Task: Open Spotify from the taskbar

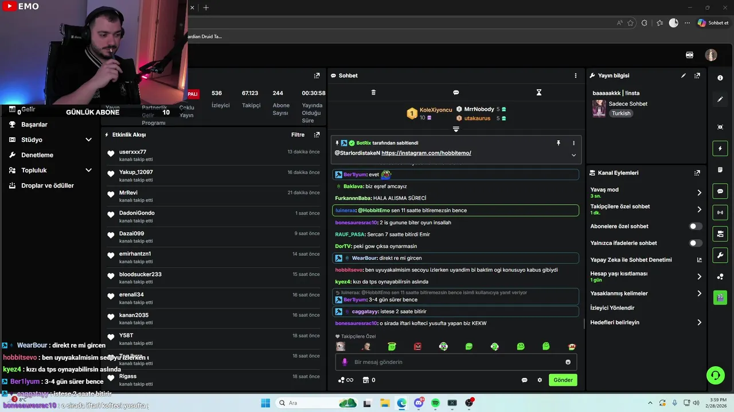Action: [435, 403]
